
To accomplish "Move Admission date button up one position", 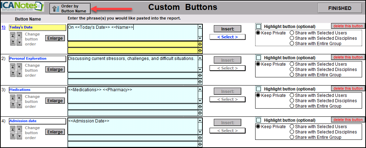I will 19,129.
